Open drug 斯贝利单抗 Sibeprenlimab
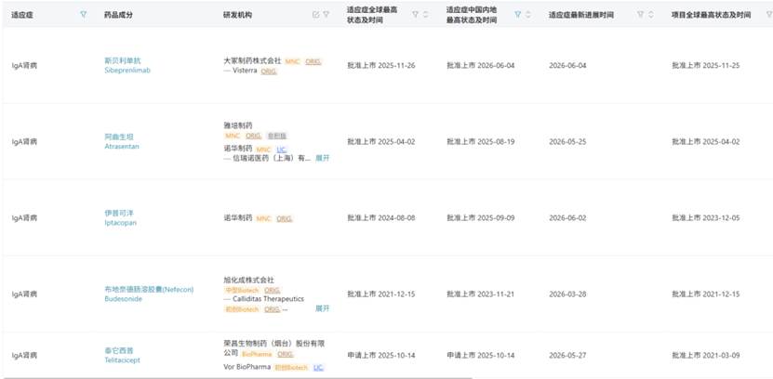This screenshot has height=379, width=773. tap(127, 65)
